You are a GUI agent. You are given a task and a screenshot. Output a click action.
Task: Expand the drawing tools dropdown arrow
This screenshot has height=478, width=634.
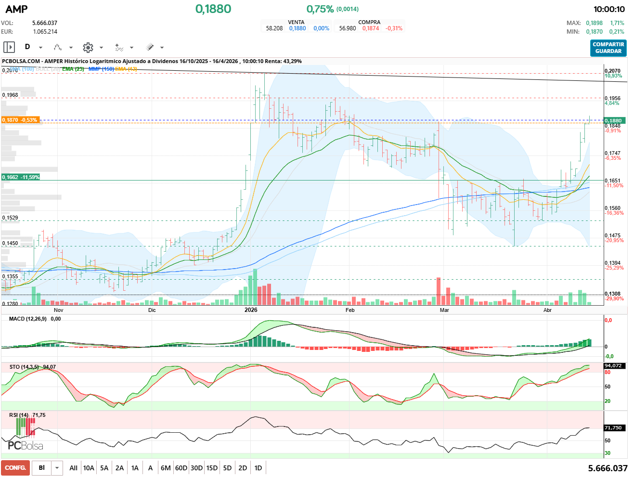tap(162, 48)
